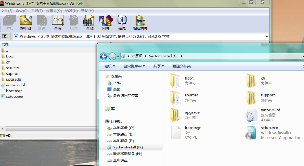Select setup.exe icon in Explorer window
The image size is (304, 166).
[252, 132]
